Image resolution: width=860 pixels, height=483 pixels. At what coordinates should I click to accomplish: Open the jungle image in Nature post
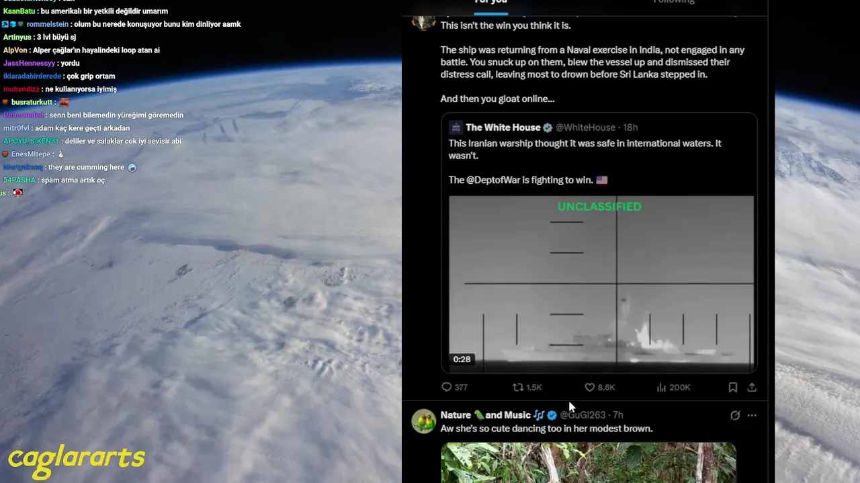589,462
